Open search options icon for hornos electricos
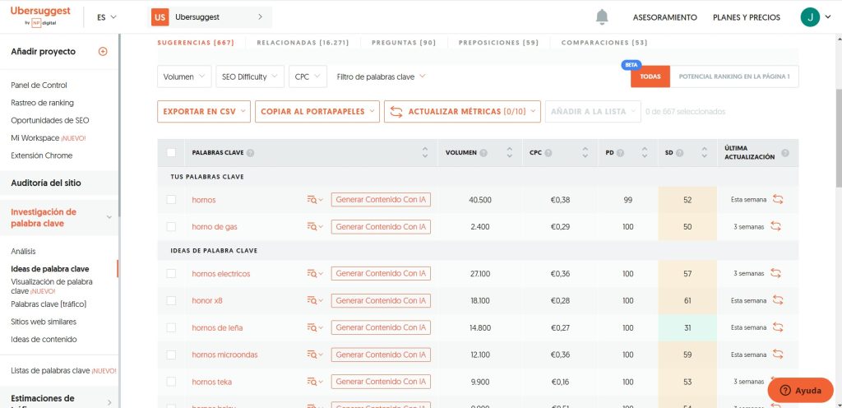The image size is (842, 408). (x=315, y=274)
